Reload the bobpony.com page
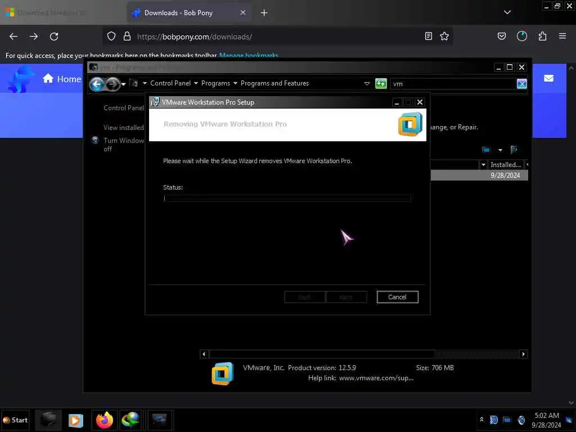576x432 pixels. (54, 37)
